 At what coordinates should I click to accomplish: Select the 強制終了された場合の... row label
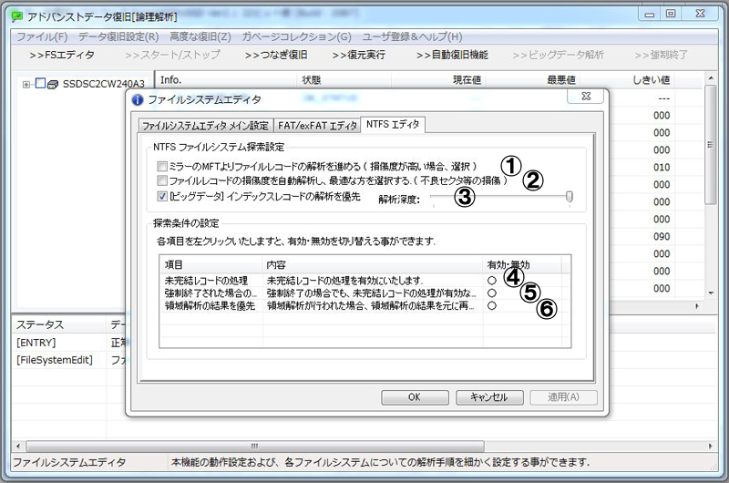click(x=210, y=293)
